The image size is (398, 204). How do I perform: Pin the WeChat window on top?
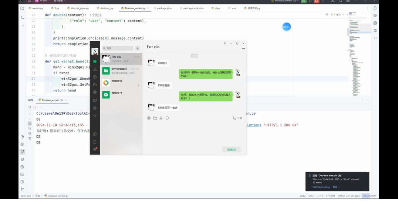225,44
